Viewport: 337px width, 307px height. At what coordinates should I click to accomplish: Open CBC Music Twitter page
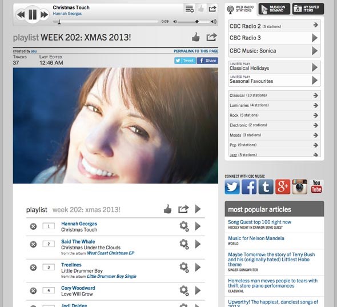(x=232, y=187)
